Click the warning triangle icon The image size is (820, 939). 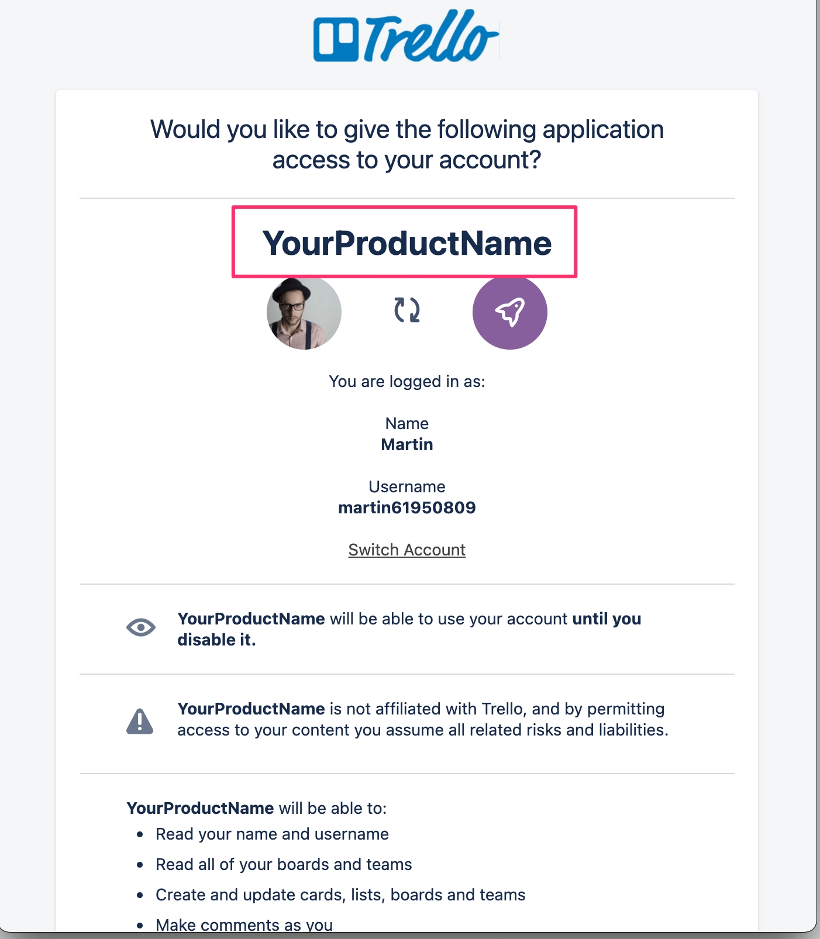tap(140, 720)
